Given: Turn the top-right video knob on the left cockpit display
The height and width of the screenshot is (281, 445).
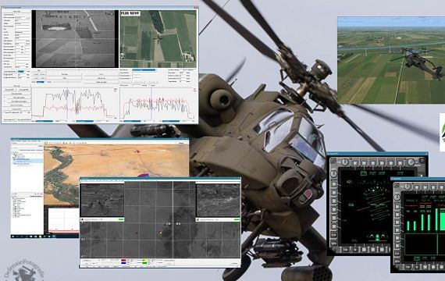Looking at the screenshot, I should (411, 162).
